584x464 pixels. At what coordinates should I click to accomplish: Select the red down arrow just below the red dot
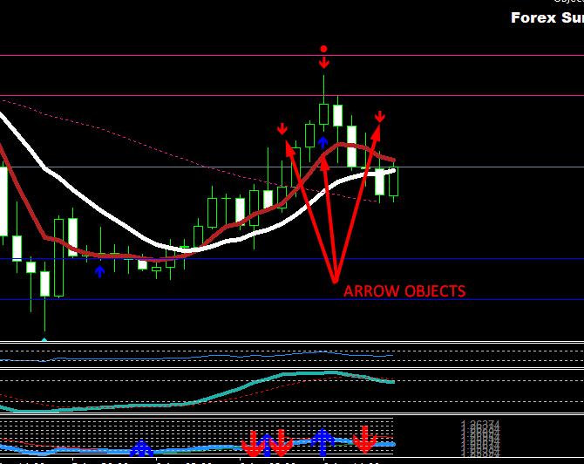(324, 63)
